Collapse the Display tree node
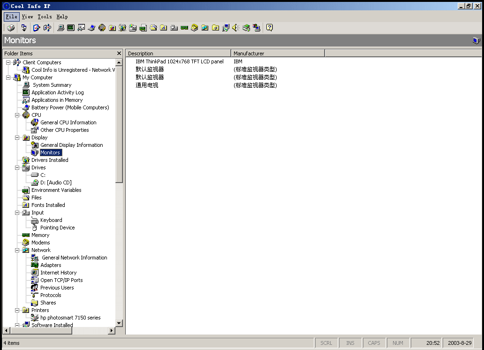 click(17, 137)
